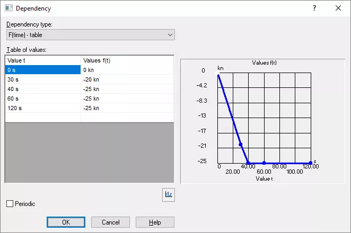
Task: Select the 30 s time cell
Action: (x=42, y=79)
